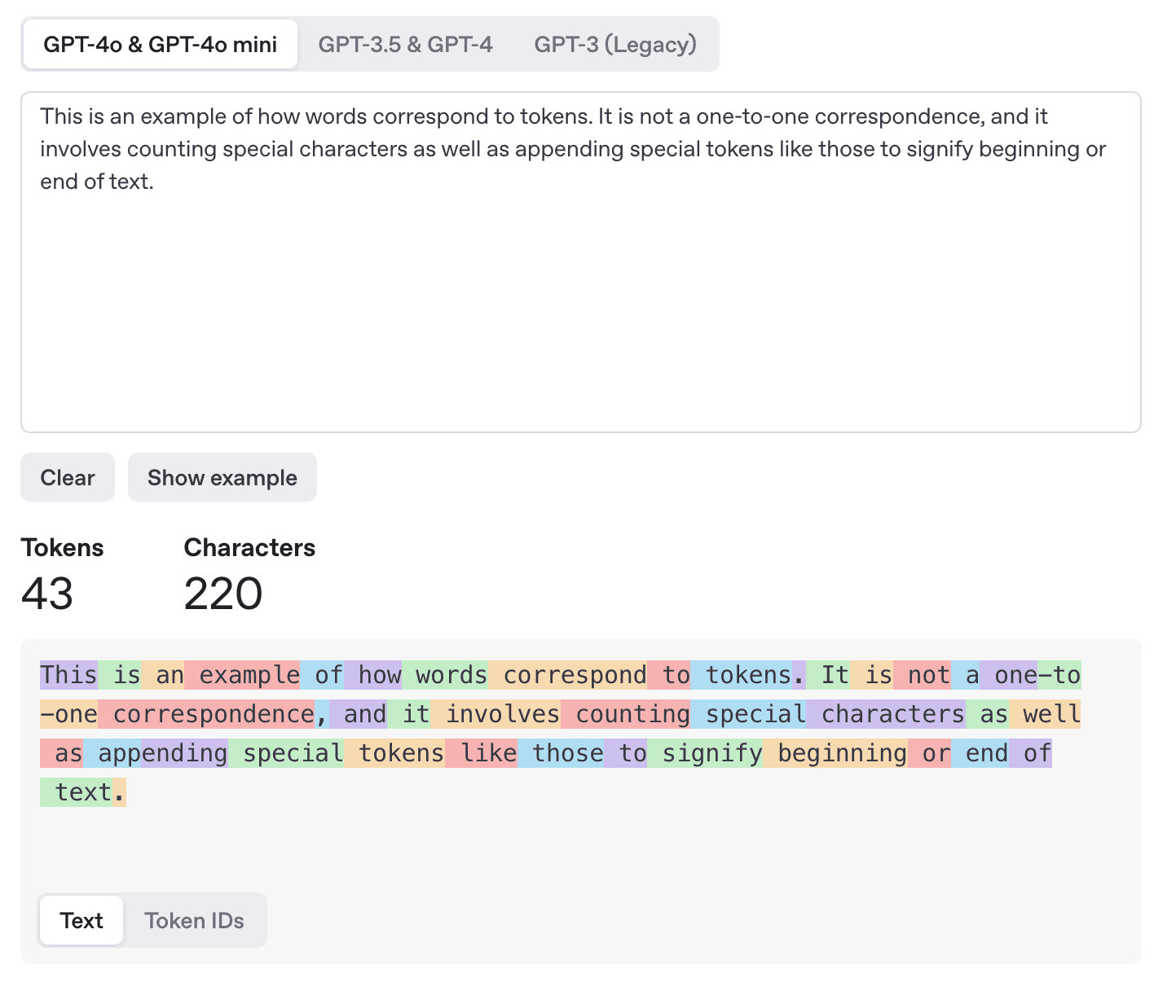The width and height of the screenshot is (1154, 982).
Task: Click the blue highlighted "those" token
Action: (x=562, y=753)
